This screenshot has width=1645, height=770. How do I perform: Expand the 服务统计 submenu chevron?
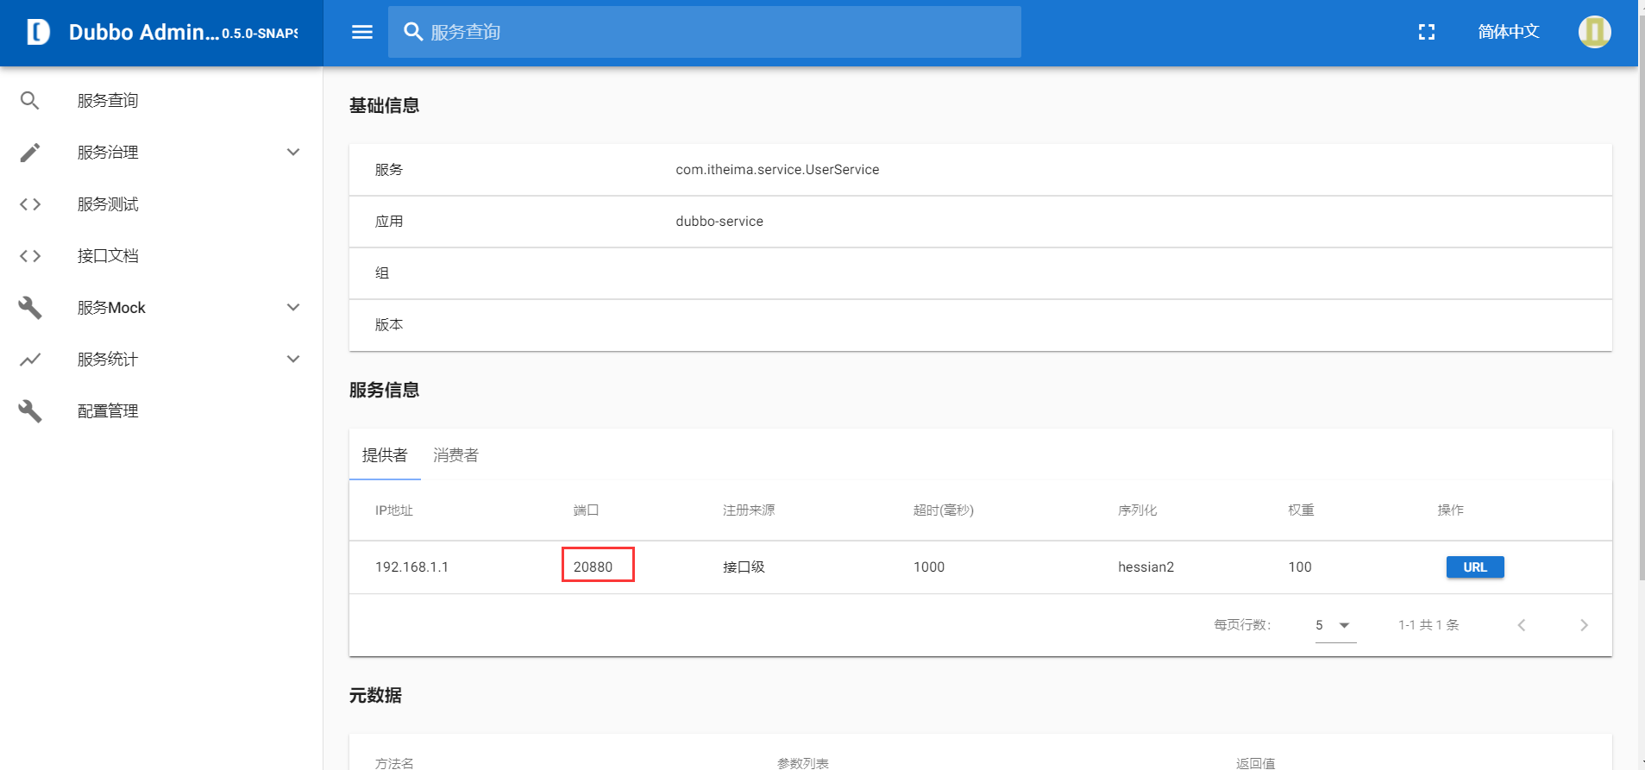tap(293, 360)
